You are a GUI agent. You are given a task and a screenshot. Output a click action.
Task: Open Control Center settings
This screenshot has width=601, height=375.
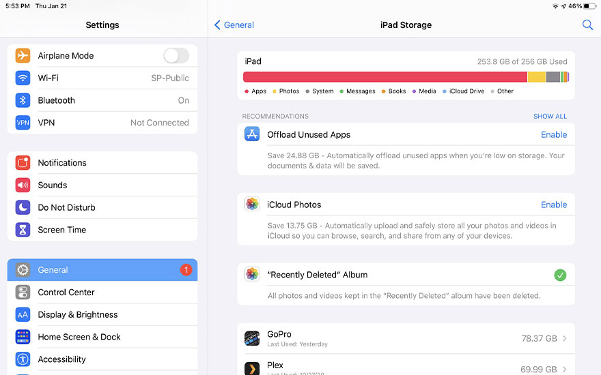[102, 292]
